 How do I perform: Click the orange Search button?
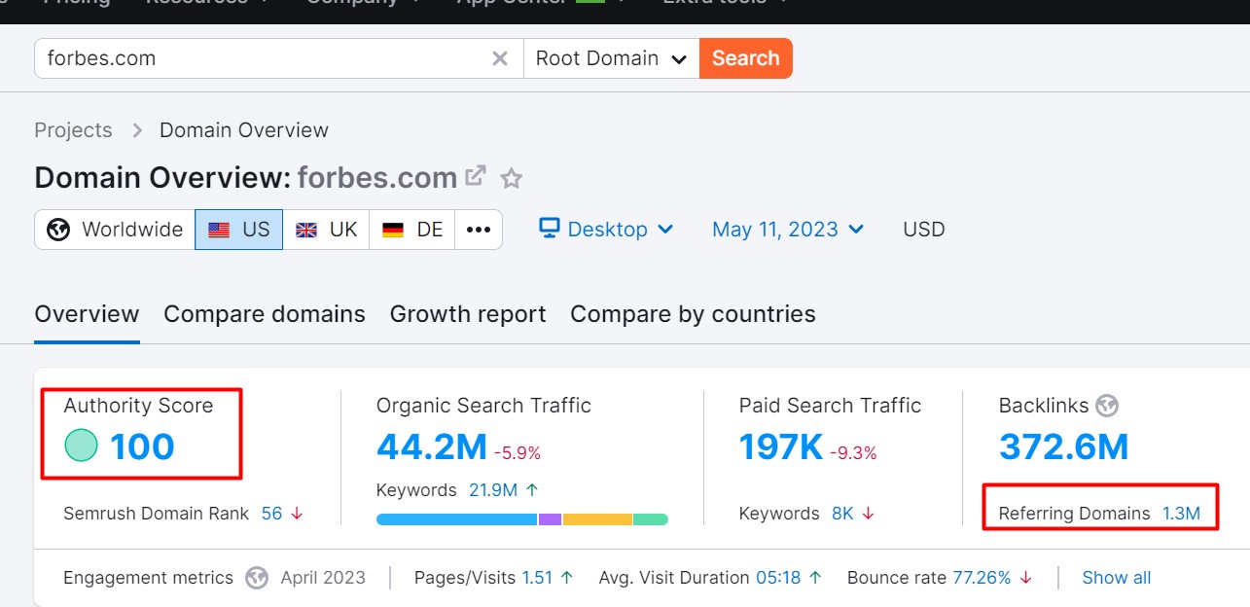click(746, 58)
